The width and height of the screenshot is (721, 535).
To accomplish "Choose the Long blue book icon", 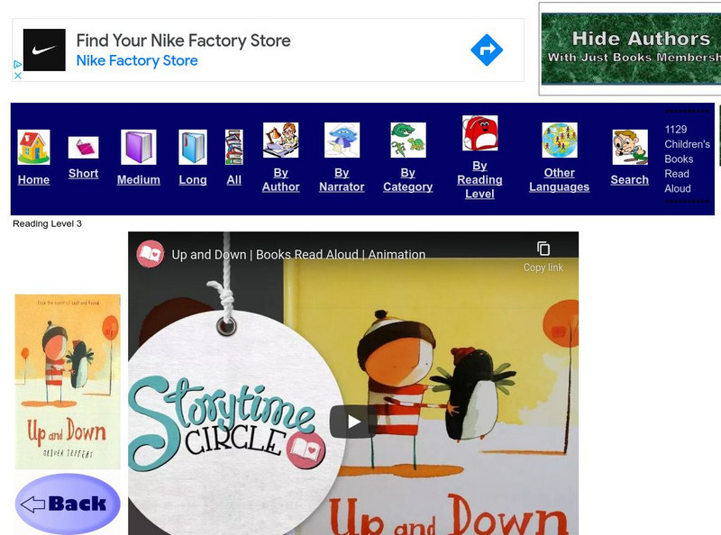I will coord(193,148).
